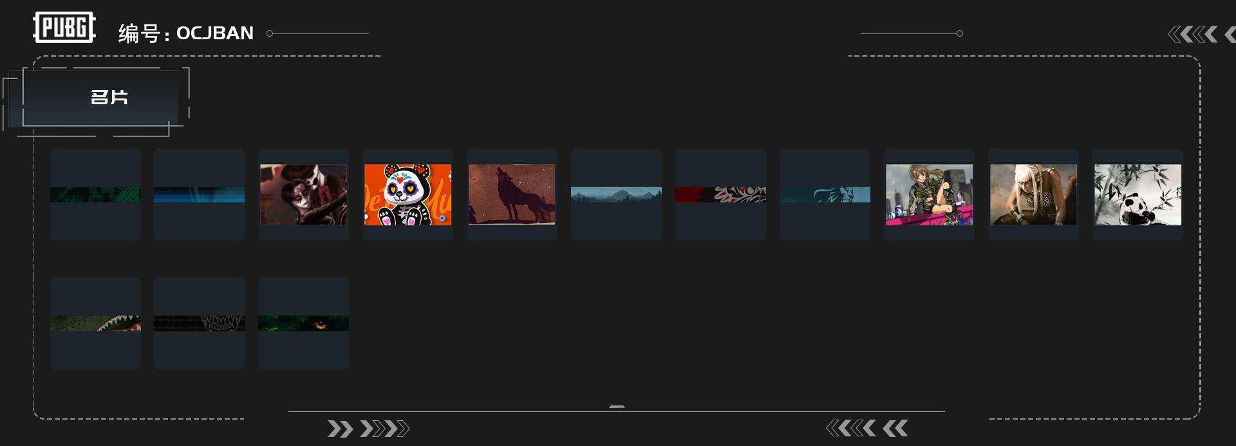Select the shark teeth nose-art namecard

pos(95,323)
